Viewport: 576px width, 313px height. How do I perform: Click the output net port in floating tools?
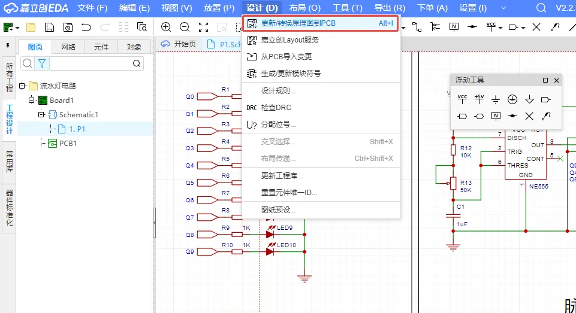click(x=546, y=99)
